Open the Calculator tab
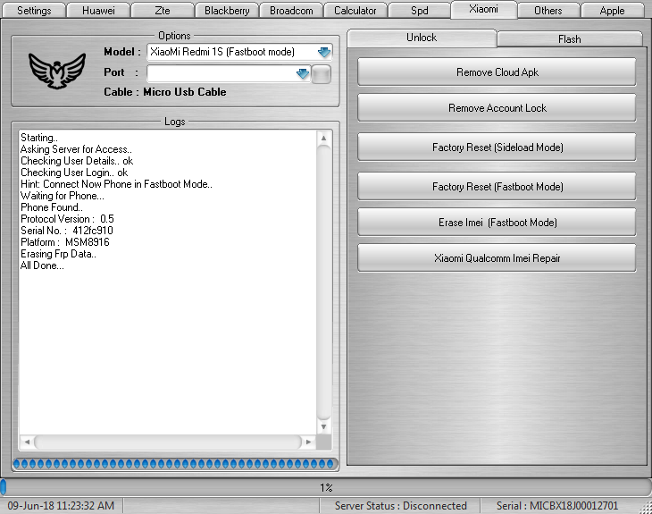The height and width of the screenshot is (514, 652). click(x=355, y=11)
